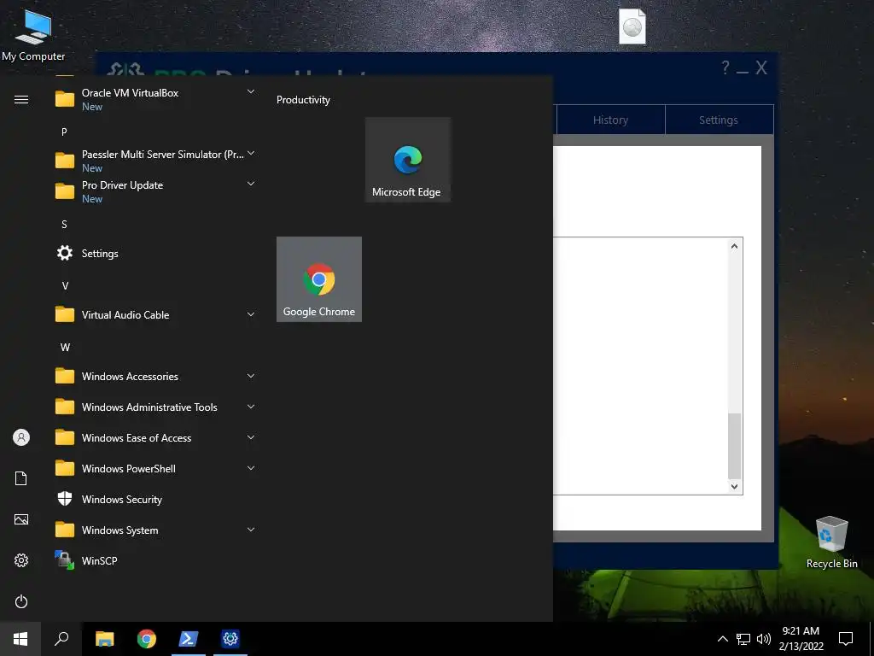Screen dimensions: 874x656
Task: Launch WinSCP from the apps list
Action: pos(156,560)
